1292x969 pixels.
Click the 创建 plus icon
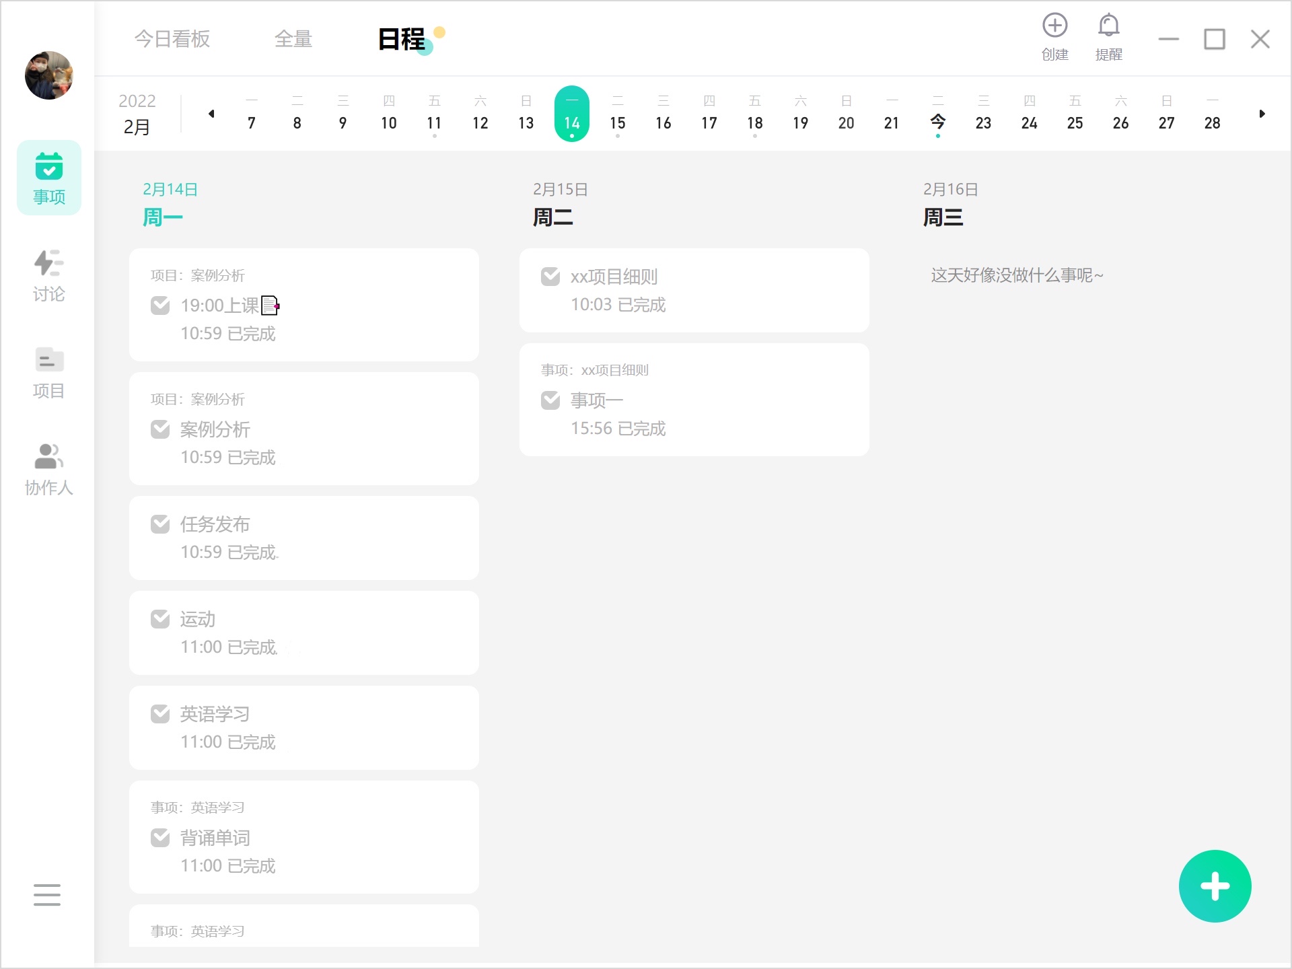coord(1054,27)
